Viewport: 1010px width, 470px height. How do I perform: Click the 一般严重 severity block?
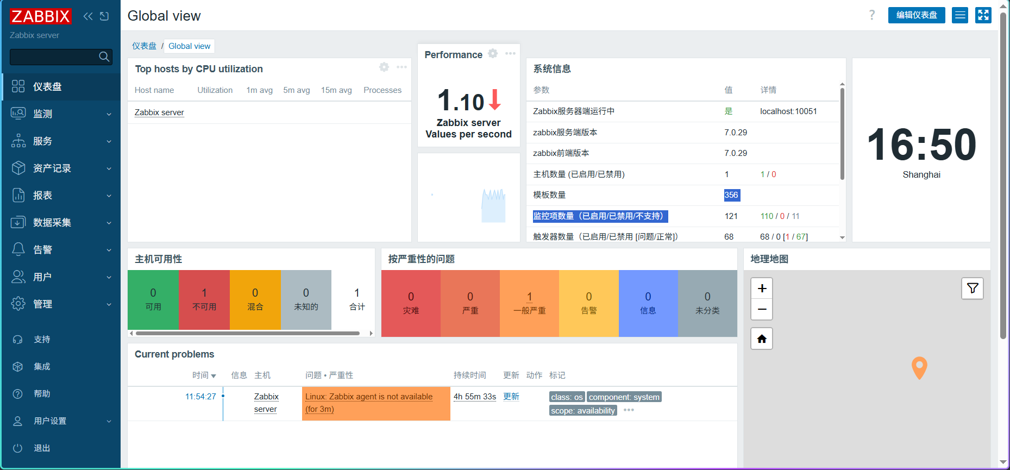click(529, 303)
